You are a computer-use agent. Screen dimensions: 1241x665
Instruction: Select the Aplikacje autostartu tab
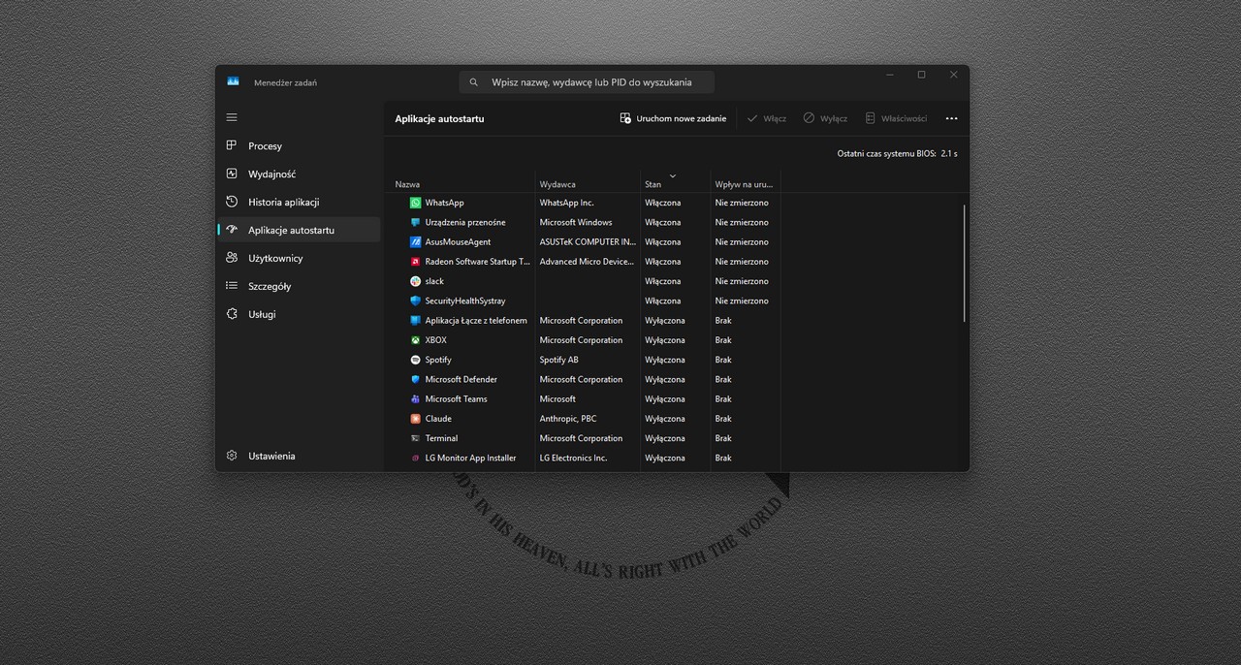point(299,230)
